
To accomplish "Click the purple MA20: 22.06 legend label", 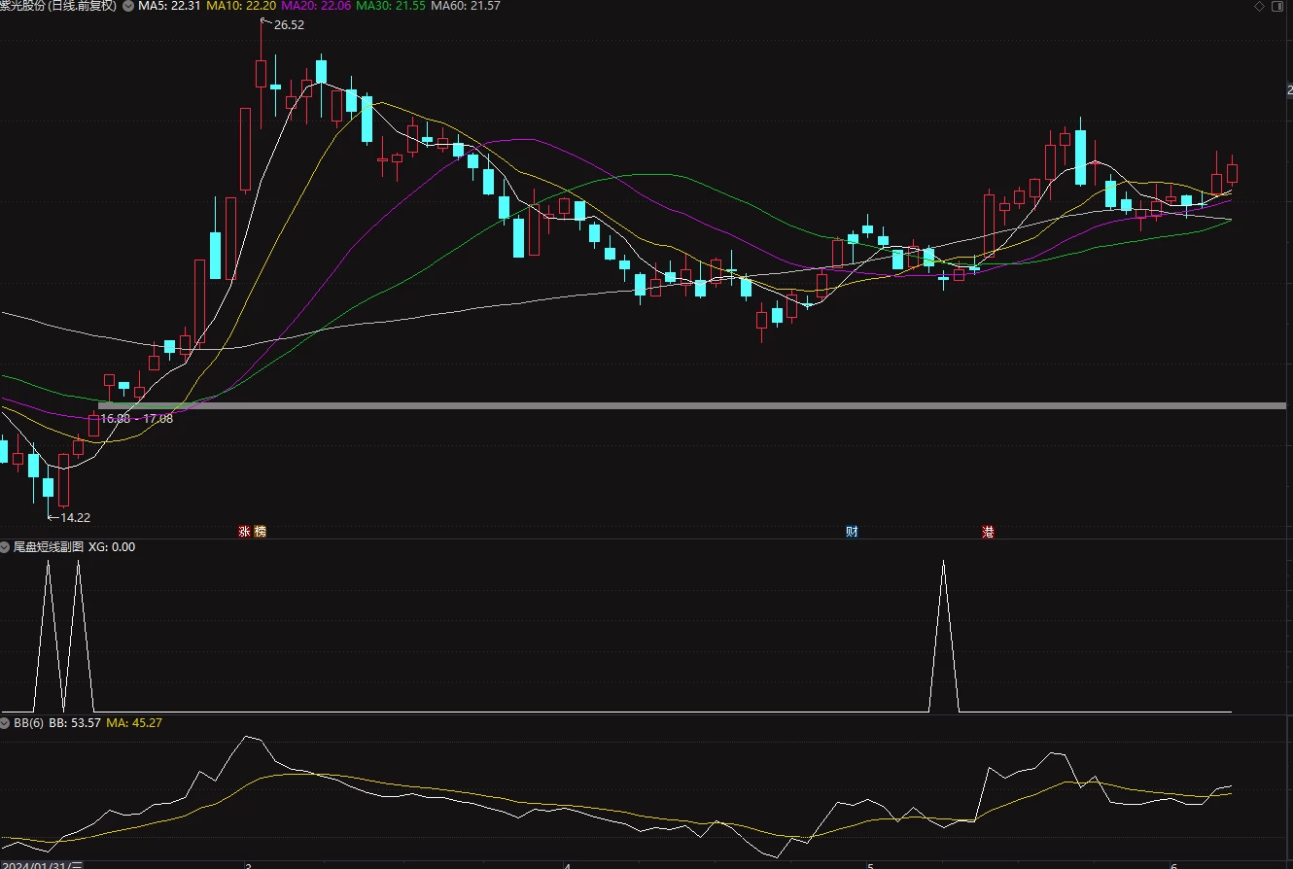I will [316, 6].
